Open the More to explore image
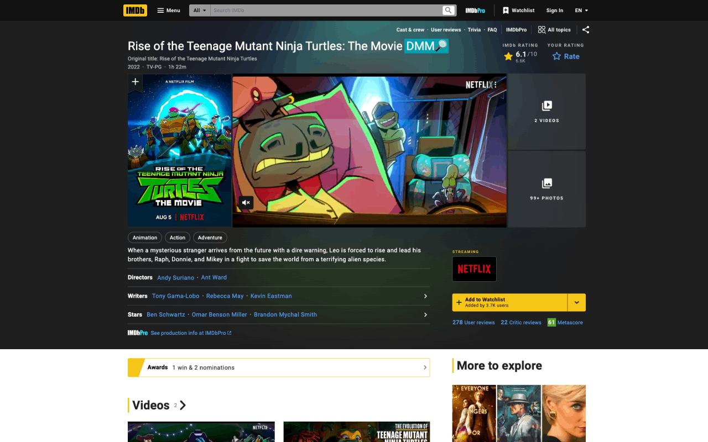 click(x=519, y=413)
